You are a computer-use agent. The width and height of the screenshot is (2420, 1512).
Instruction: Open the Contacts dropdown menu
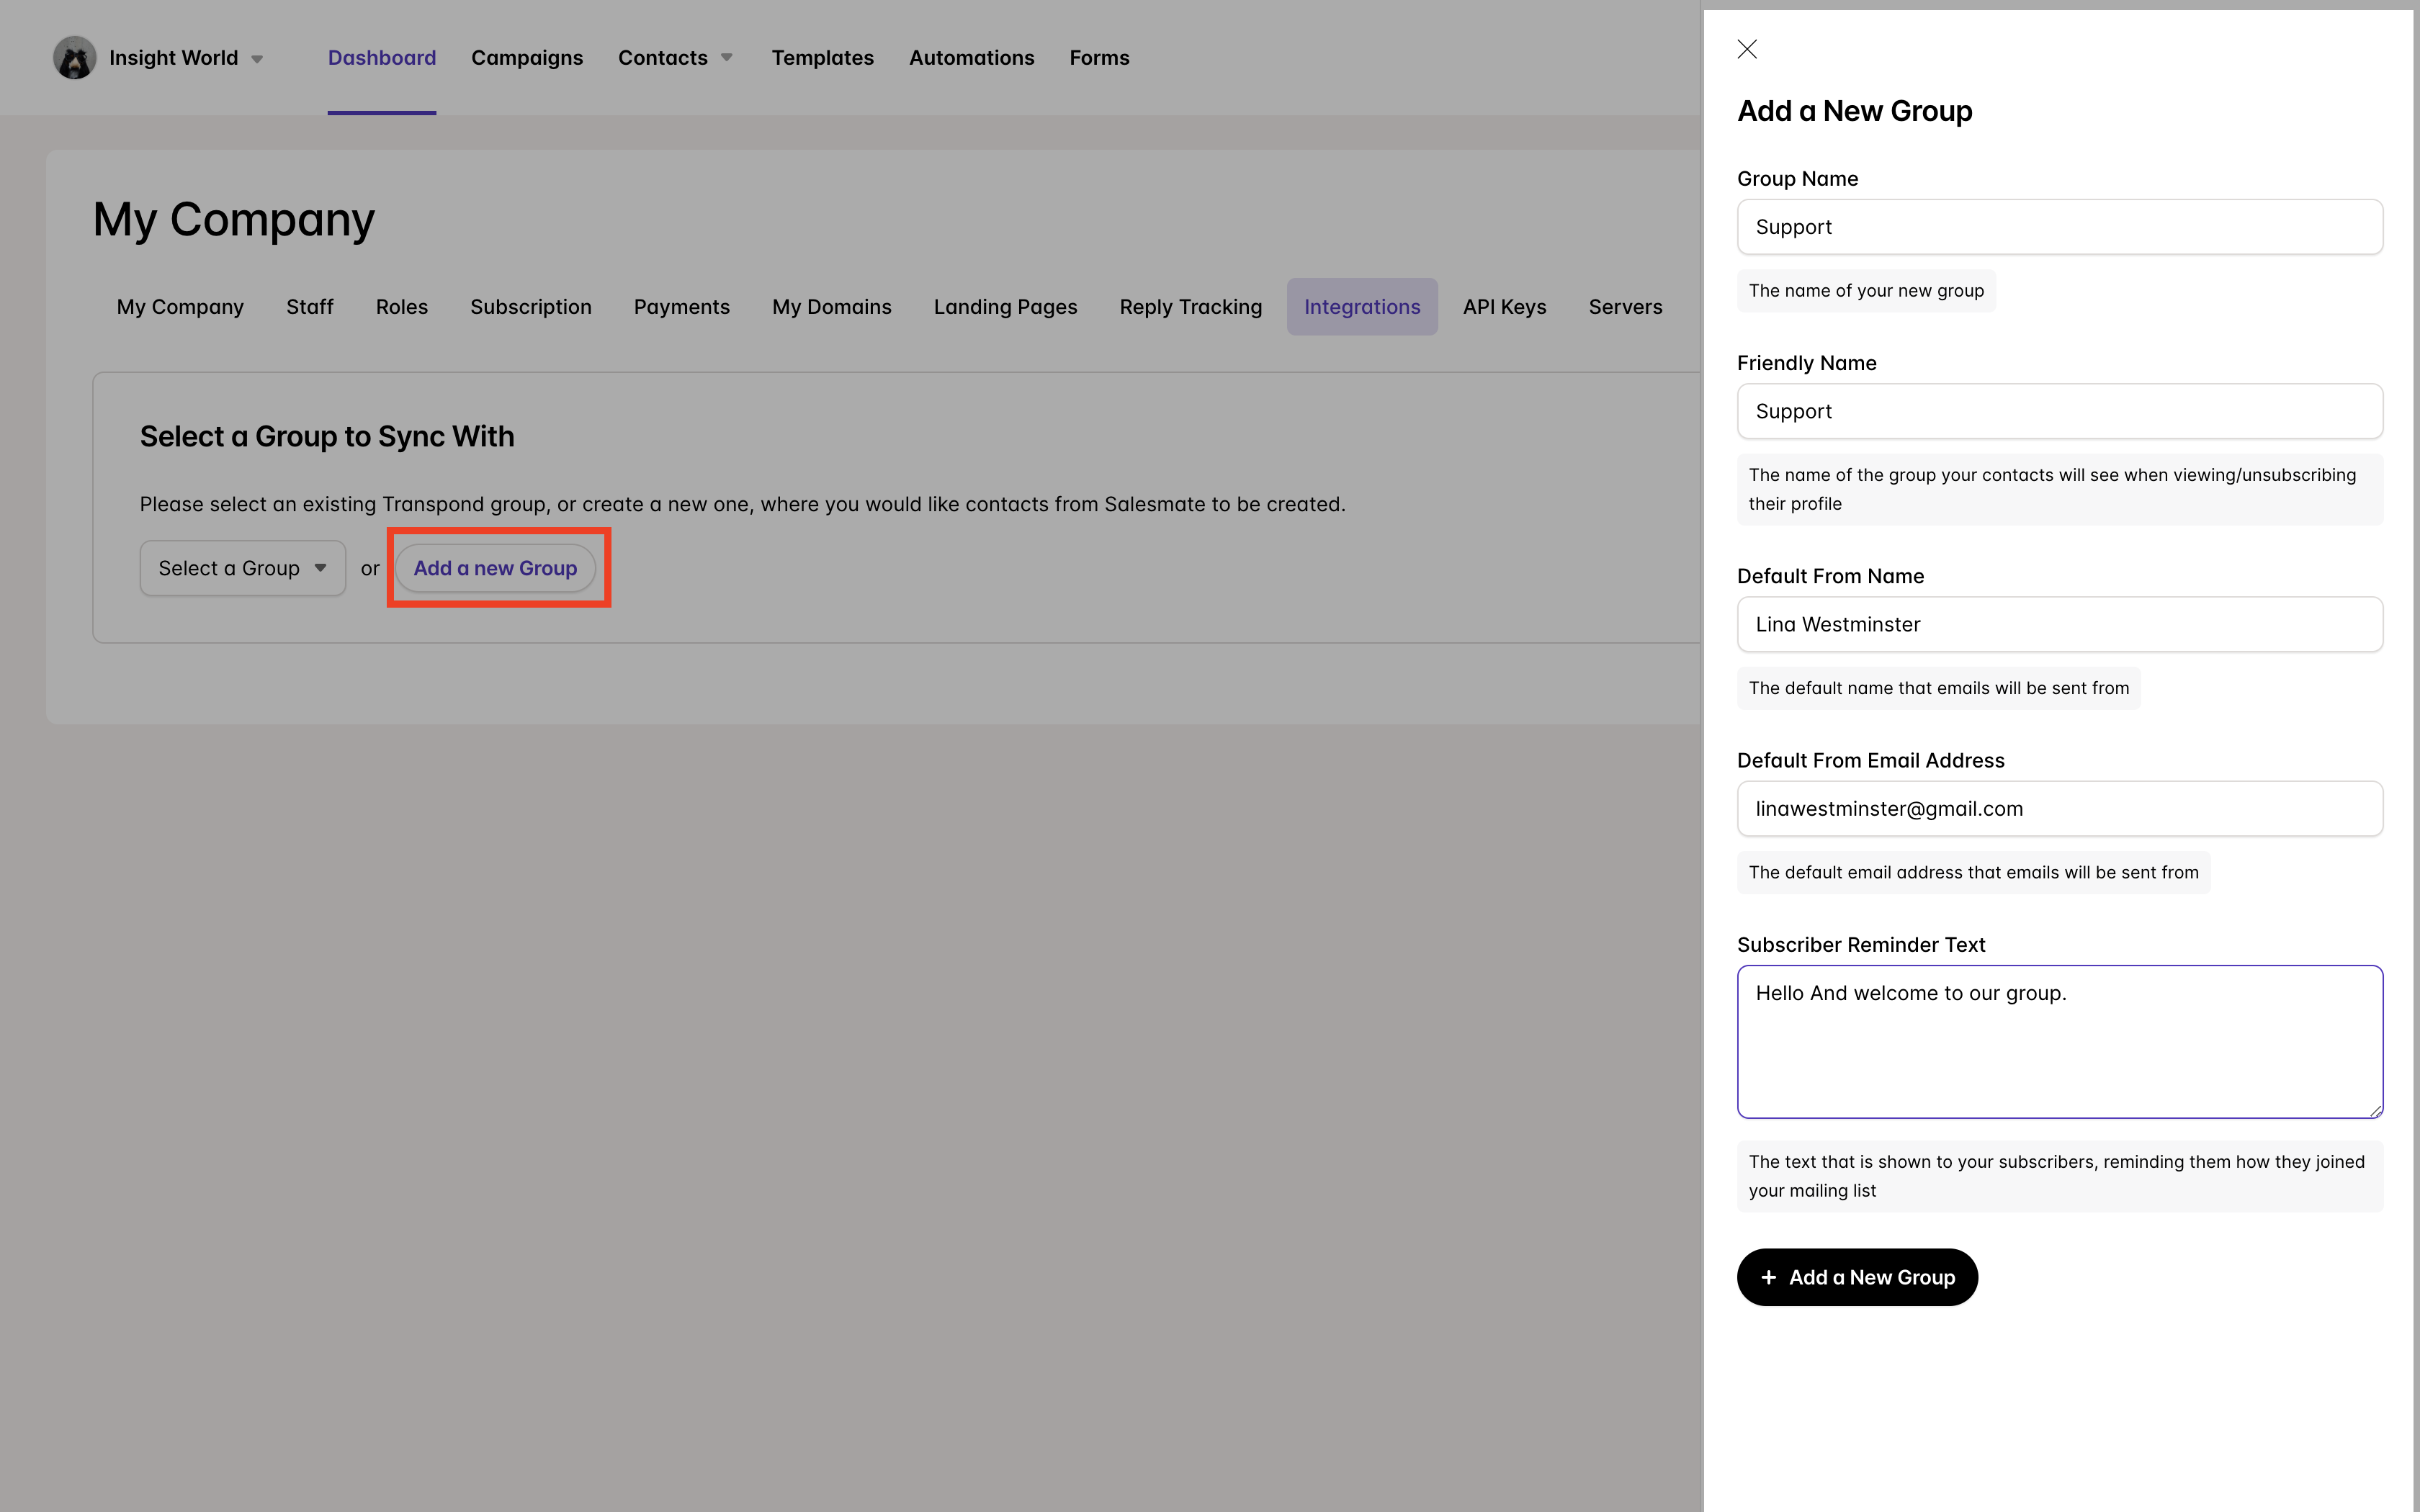coord(675,58)
